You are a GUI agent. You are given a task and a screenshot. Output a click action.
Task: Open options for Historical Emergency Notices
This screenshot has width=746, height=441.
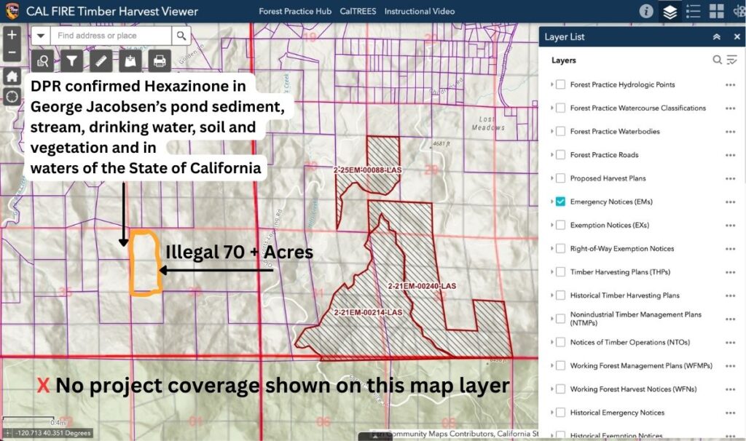coord(730,413)
